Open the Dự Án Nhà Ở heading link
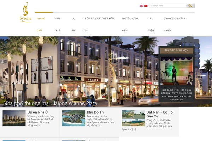This screenshot has width=212, height=141. point(37,112)
